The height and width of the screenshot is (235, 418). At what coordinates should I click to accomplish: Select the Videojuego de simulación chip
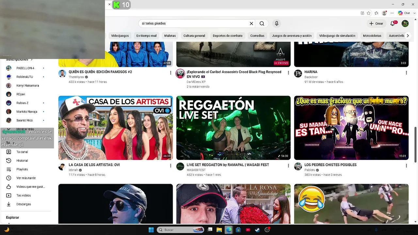tap(337, 36)
